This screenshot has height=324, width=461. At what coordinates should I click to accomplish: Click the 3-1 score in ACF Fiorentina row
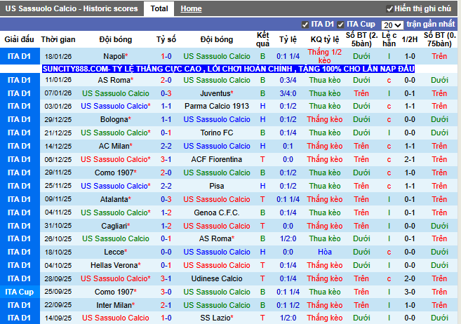pyautogui.click(x=166, y=159)
